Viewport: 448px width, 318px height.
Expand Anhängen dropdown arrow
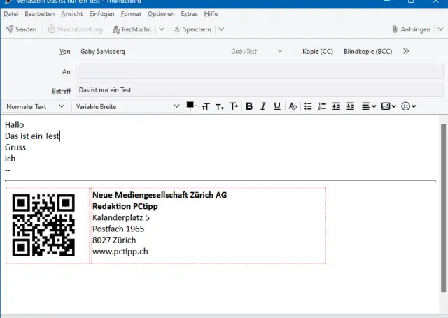point(440,29)
